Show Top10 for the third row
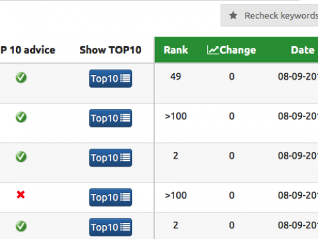The image size is (318, 239). (111, 158)
